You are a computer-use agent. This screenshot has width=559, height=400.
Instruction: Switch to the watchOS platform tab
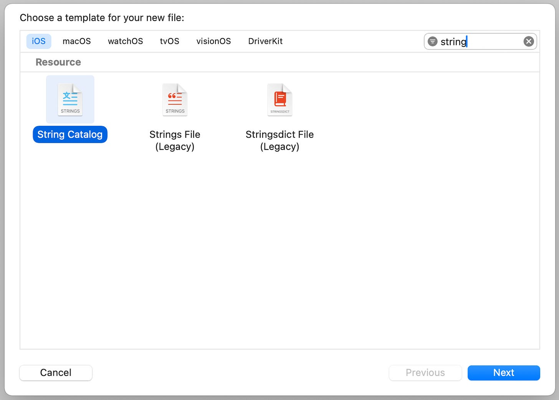(126, 41)
